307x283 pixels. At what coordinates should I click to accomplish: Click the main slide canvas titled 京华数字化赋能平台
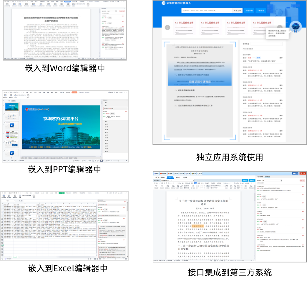click(x=61, y=127)
